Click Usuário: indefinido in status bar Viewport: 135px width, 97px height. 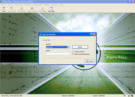coord(99,96)
